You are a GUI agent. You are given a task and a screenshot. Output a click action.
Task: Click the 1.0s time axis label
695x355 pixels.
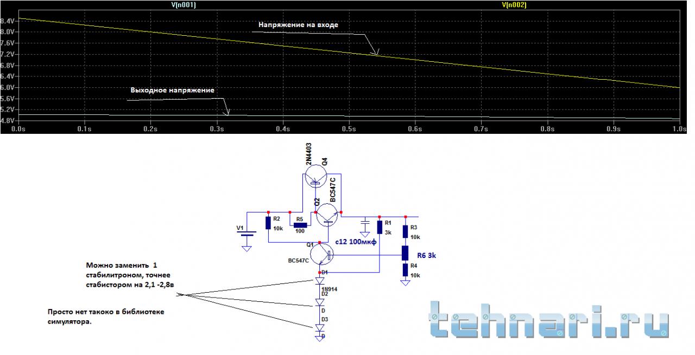tap(680, 130)
